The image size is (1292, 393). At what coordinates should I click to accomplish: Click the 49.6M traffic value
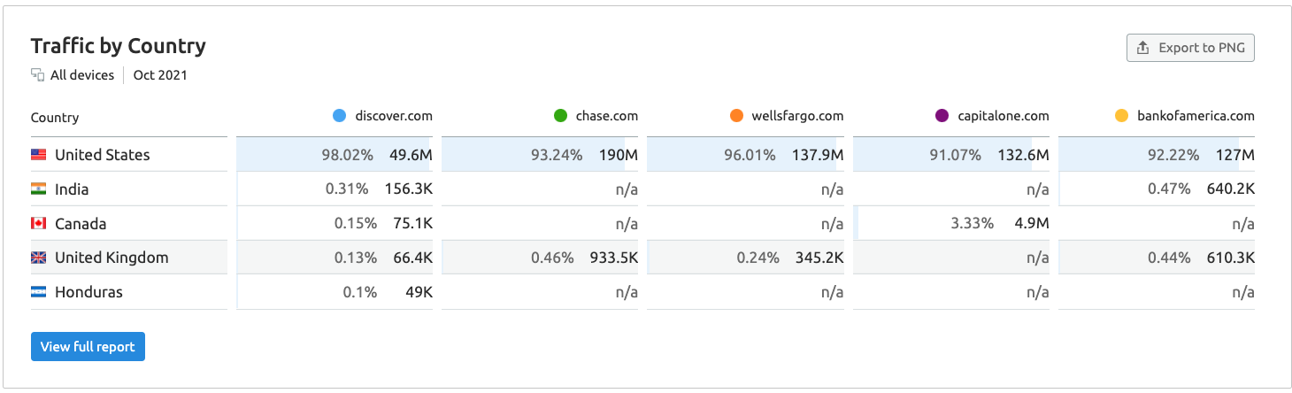411,155
